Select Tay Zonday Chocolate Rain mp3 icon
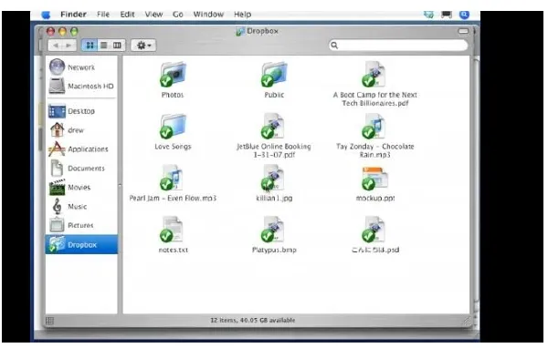Viewport: 548px width, 348px height. pyautogui.click(x=374, y=127)
